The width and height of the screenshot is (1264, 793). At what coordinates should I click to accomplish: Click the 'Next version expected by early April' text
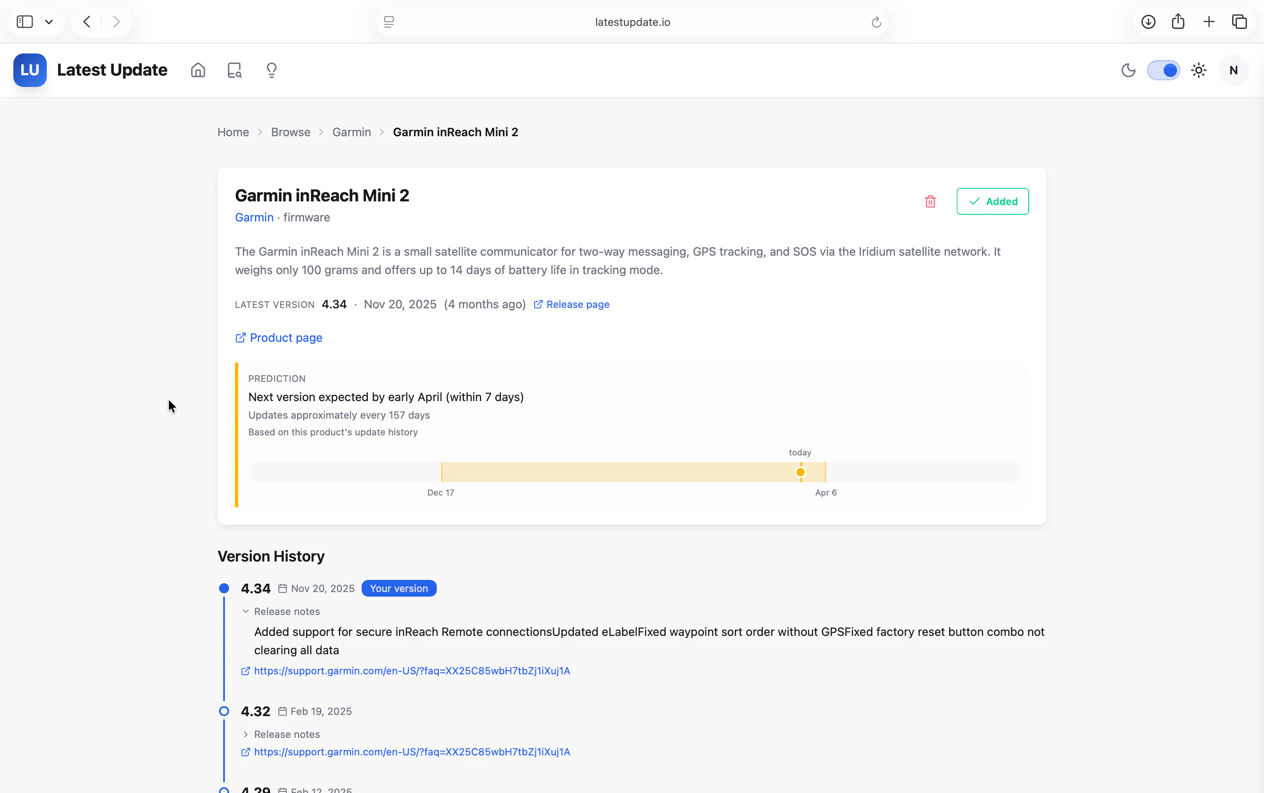click(x=386, y=397)
